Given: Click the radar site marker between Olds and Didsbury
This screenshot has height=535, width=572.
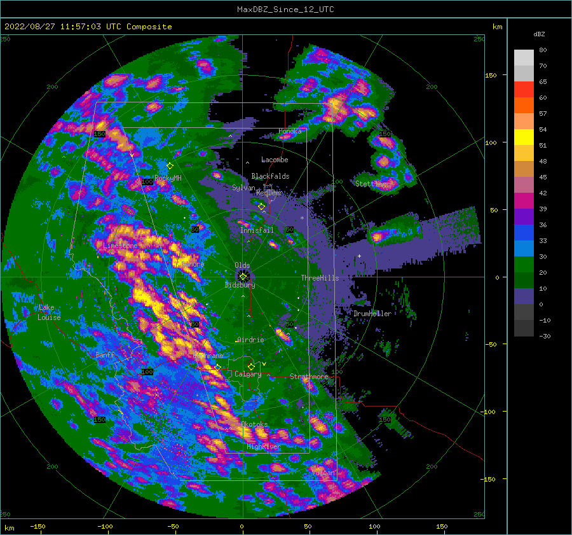Looking at the screenshot, I should 243,277.
